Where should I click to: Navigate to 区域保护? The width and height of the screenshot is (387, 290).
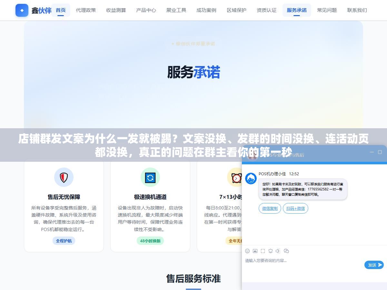click(236, 10)
